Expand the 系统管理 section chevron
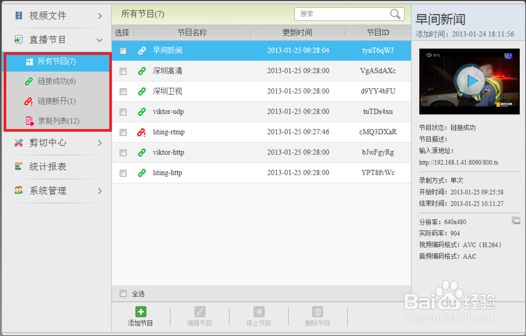The image size is (526, 336). click(100, 191)
